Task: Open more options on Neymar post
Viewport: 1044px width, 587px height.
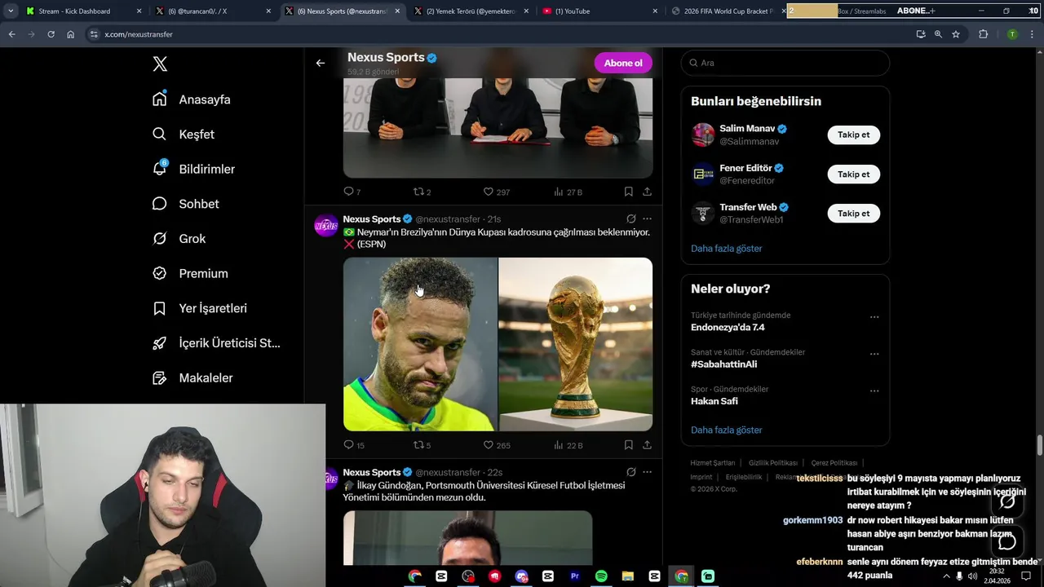Action: coord(647,219)
